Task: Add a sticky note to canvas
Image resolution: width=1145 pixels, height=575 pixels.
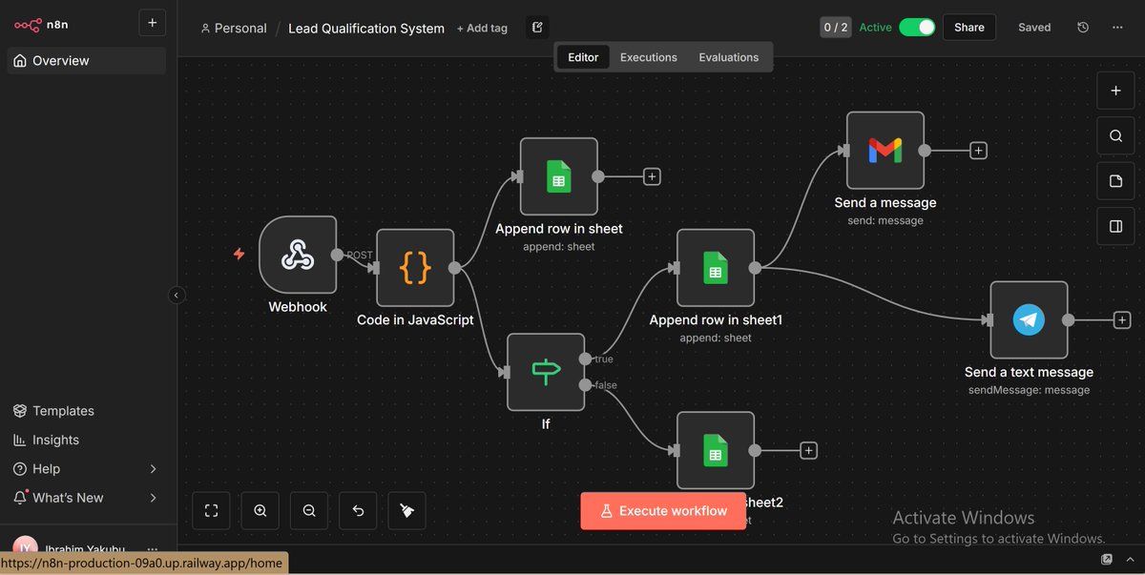Action: pyautogui.click(x=1115, y=181)
